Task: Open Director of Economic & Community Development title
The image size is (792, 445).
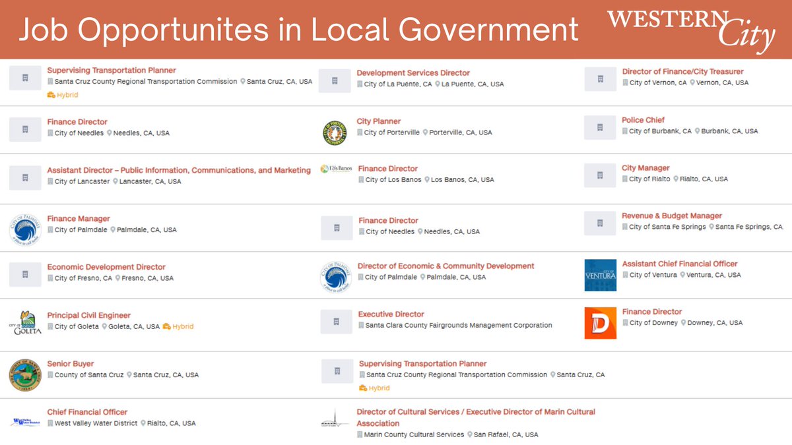Action: 446,266
